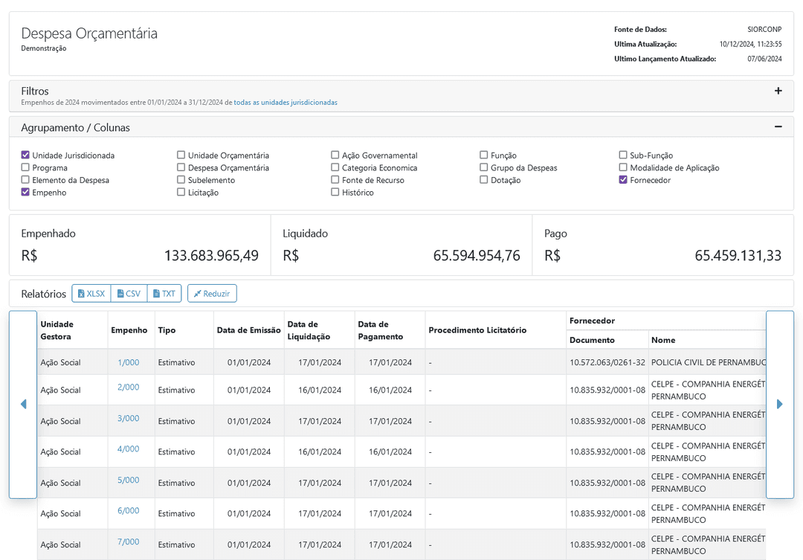
Task: Click Procedimento Licitatório column header
Action: [x=496, y=330]
